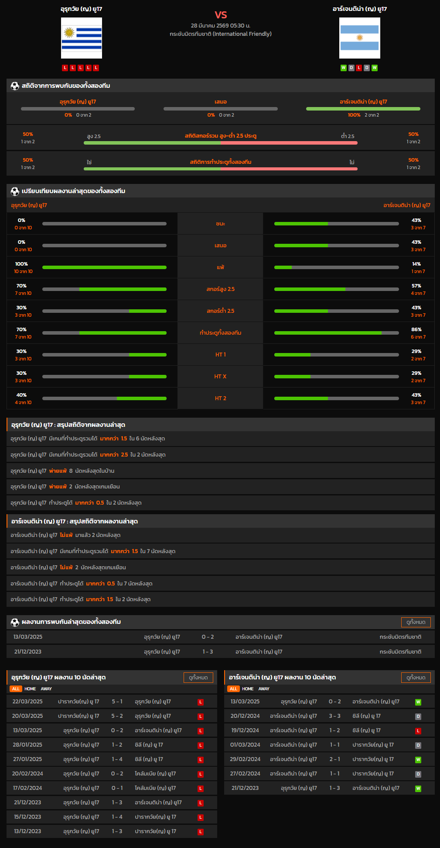Click ดูทั้งหมด button in Argentina last 10 matches
This screenshot has width=440, height=848.
point(416,678)
